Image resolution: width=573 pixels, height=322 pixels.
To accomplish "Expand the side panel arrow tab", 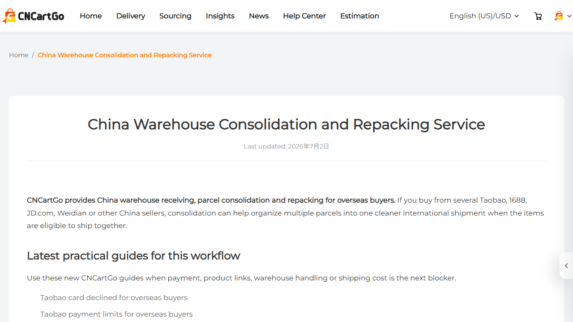I will [566, 266].
